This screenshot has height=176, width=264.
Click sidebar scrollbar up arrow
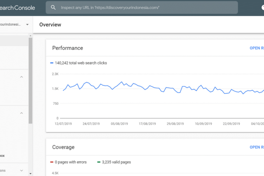pos(31,36)
